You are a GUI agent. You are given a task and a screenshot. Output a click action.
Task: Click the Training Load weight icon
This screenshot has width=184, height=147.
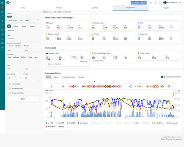tap(47, 53)
